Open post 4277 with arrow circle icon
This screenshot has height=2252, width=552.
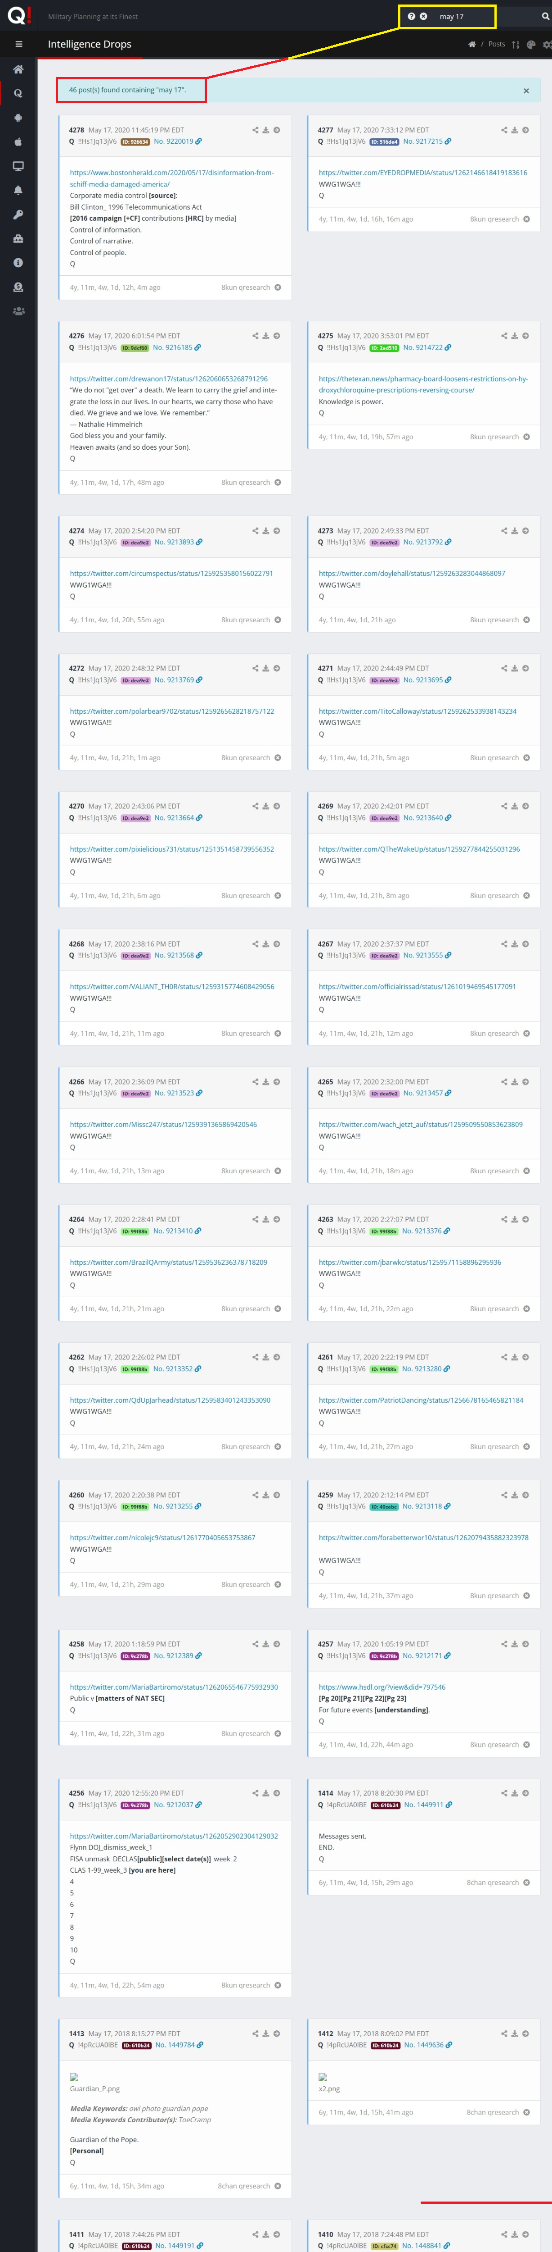click(526, 130)
